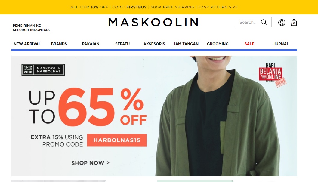The image size is (318, 182).
Task: Click the MASKOOLIN logo
Action: click(x=153, y=22)
